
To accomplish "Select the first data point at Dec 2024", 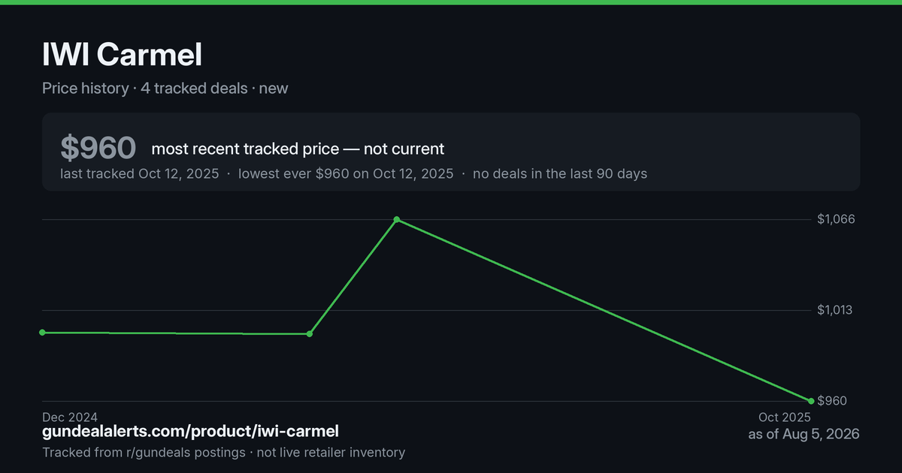I will pyautogui.click(x=42, y=333).
